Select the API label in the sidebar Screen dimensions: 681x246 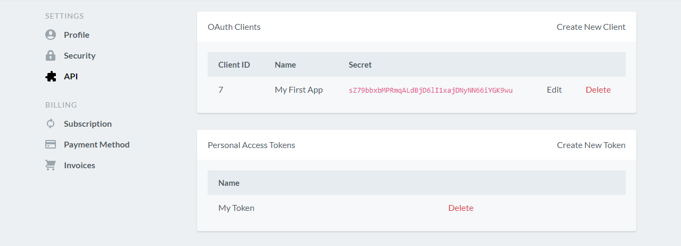point(71,77)
